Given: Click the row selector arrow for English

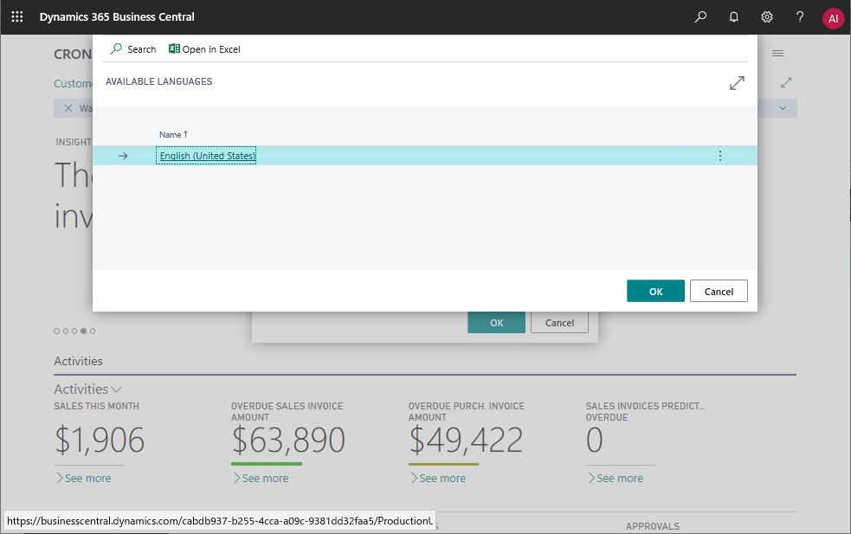Looking at the screenshot, I should pos(123,156).
